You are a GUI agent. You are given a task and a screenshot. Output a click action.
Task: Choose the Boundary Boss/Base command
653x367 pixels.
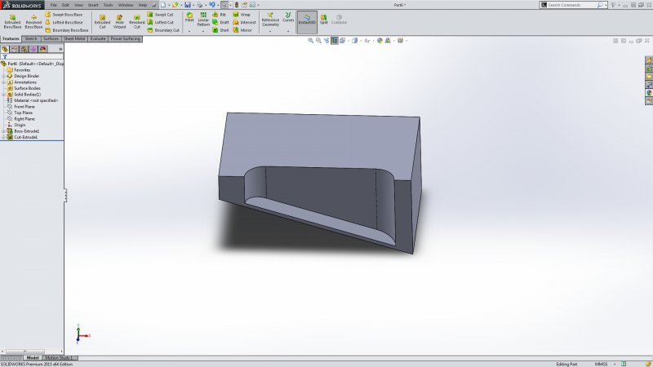pos(67,30)
